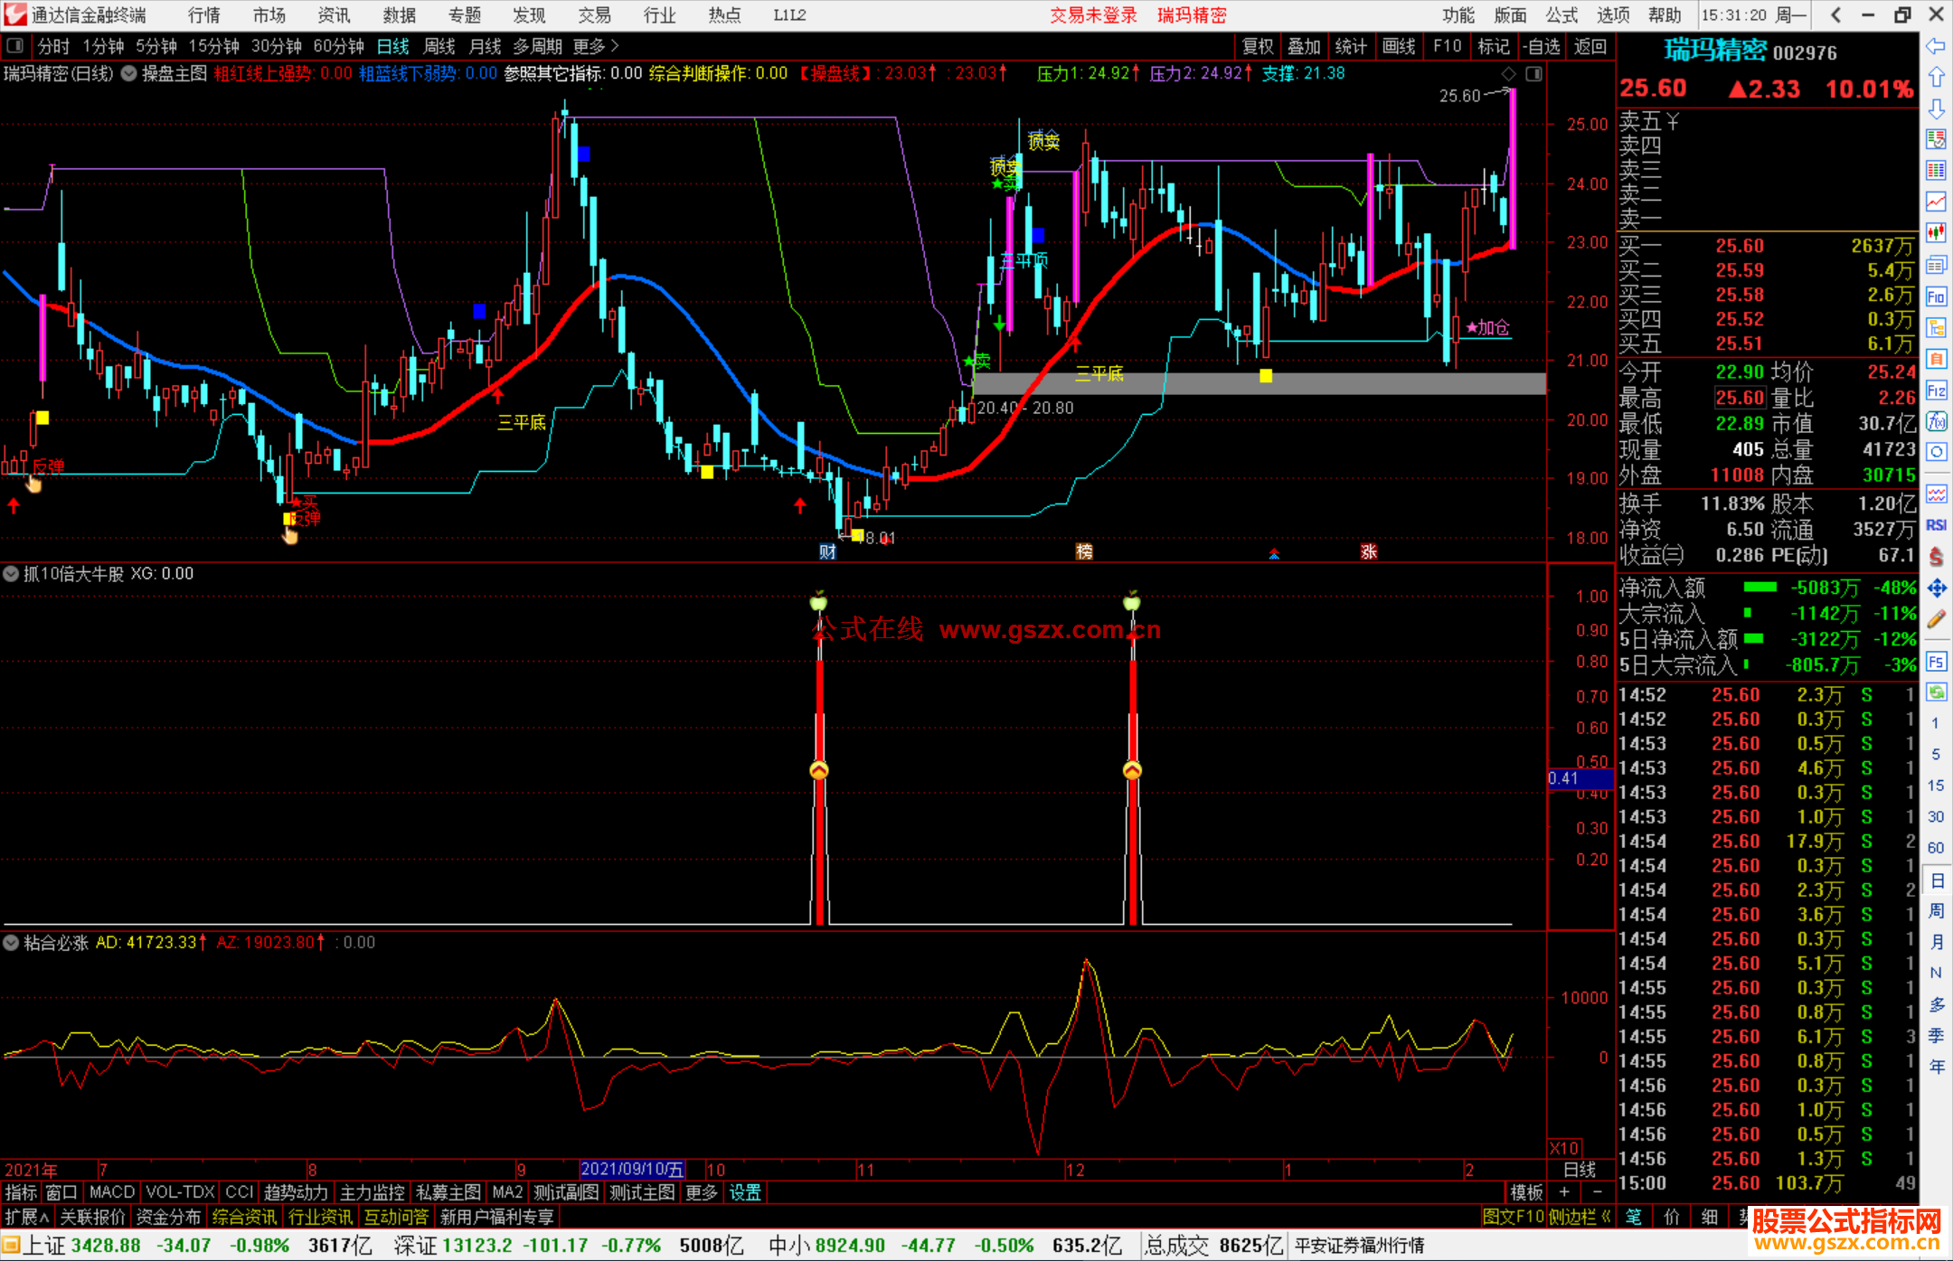Click the intraday trend line chart icon

tap(1936, 202)
